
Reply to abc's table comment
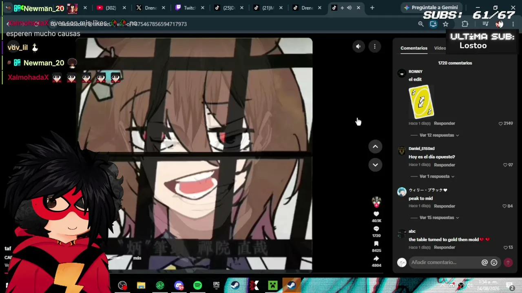[445, 247]
